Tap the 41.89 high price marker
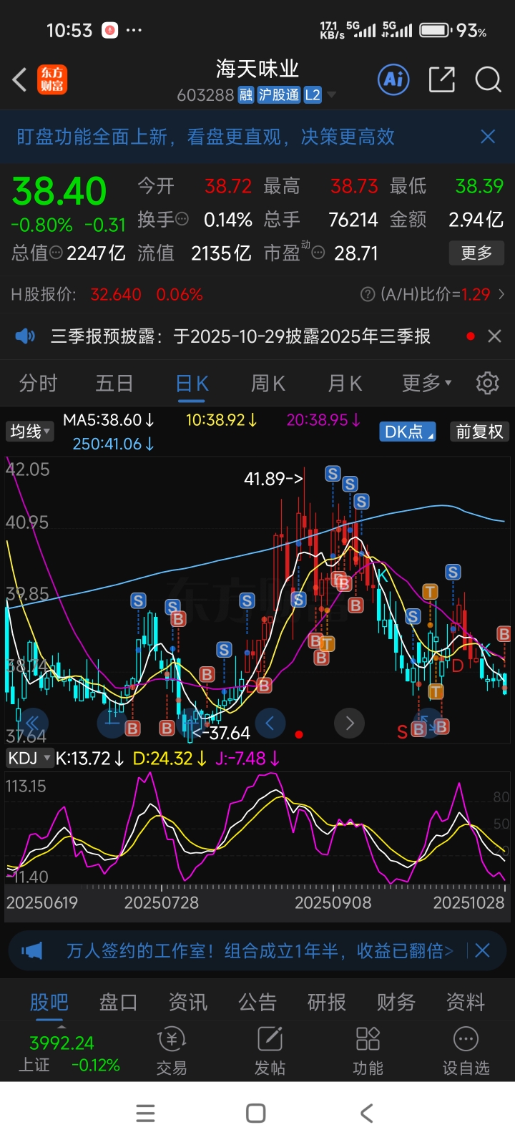515x1145 pixels. point(273,478)
